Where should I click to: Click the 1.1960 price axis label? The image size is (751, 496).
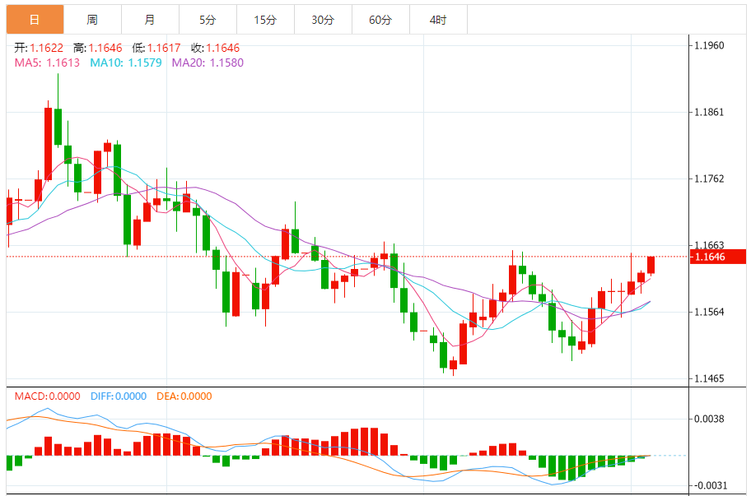point(709,45)
